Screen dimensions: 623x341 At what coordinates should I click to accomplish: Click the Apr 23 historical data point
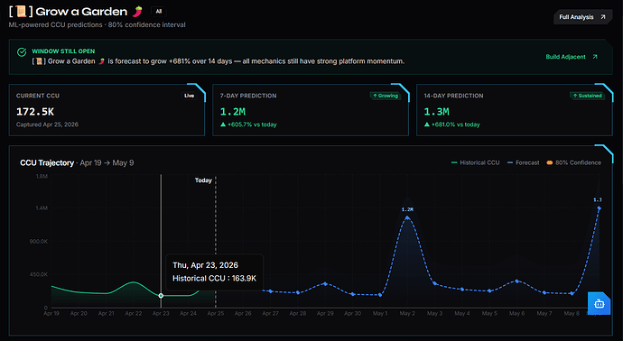pyautogui.click(x=161, y=296)
